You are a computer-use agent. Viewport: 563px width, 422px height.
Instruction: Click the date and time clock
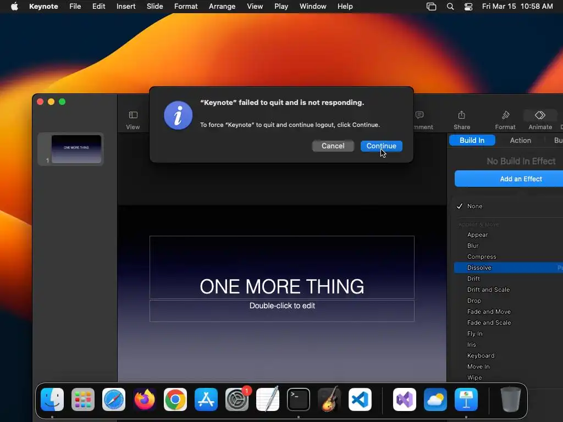coord(517,7)
